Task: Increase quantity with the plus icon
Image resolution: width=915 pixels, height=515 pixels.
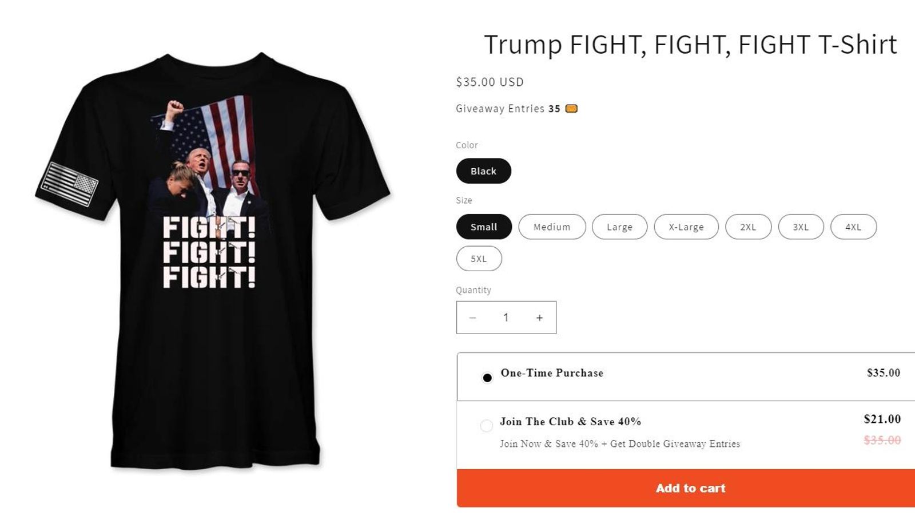Action: 539,318
